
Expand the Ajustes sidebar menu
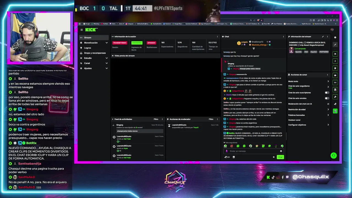tap(94, 68)
